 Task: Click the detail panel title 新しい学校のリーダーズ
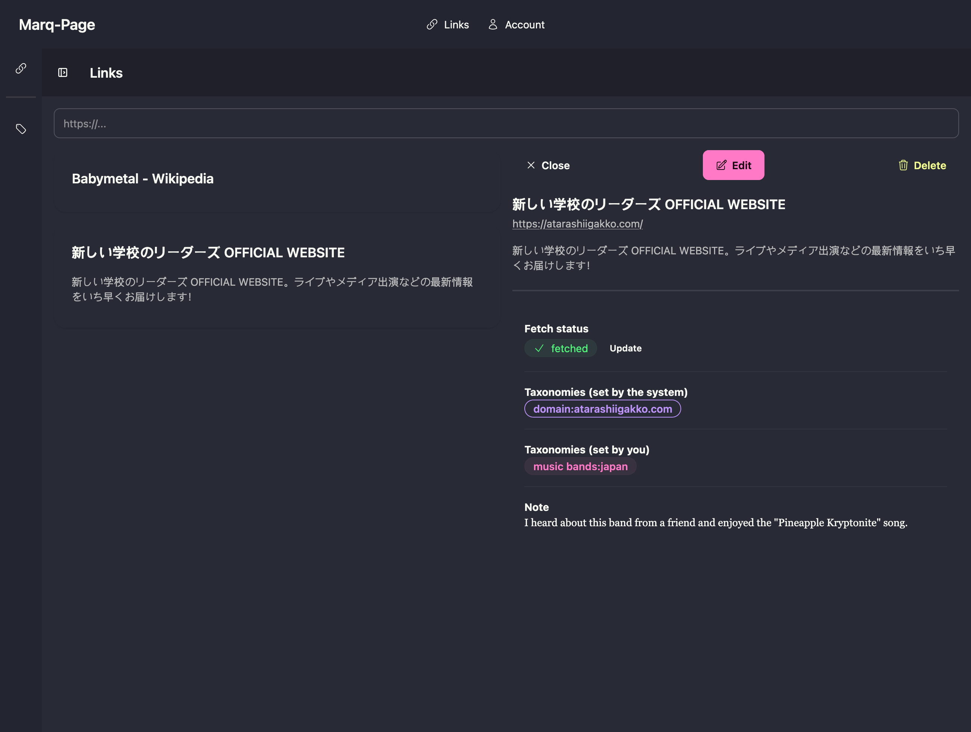(x=648, y=205)
